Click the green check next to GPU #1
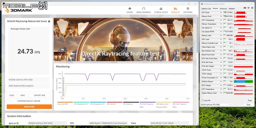This screenshot has width=256, height=128. point(17,123)
